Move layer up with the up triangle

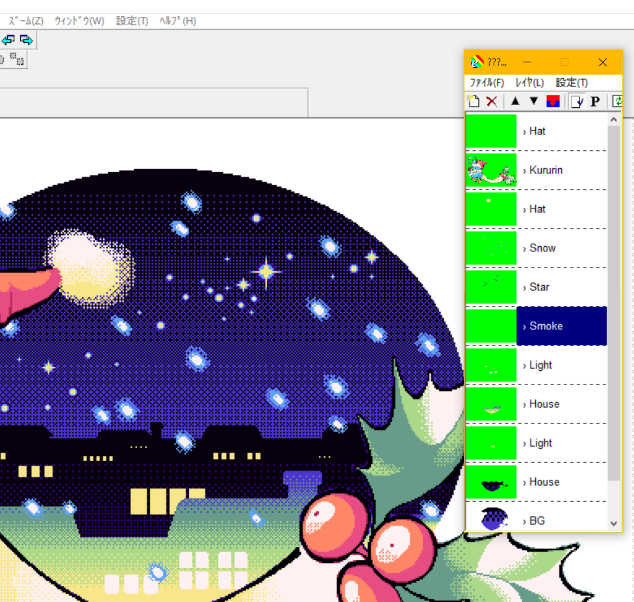pyautogui.click(x=515, y=101)
